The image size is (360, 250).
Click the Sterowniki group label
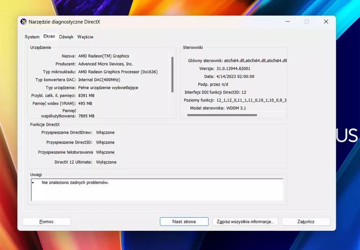(193, 47)
